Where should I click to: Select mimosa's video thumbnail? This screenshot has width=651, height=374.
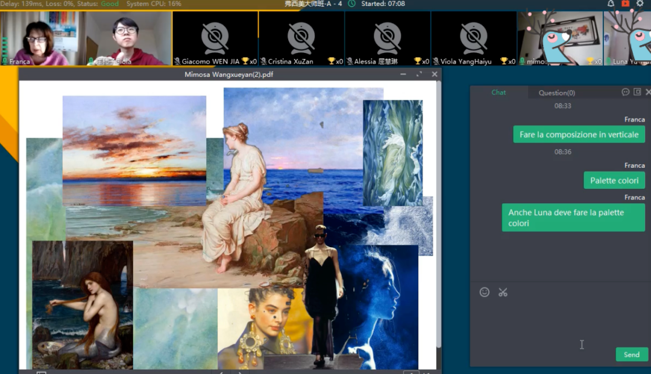(x=560, y=38)
